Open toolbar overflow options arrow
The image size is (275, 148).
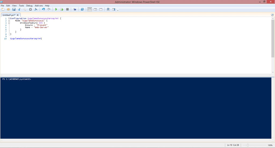click(x=118, y=10)
